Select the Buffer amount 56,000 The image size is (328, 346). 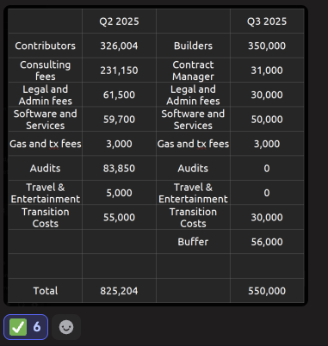pos(267,242)
